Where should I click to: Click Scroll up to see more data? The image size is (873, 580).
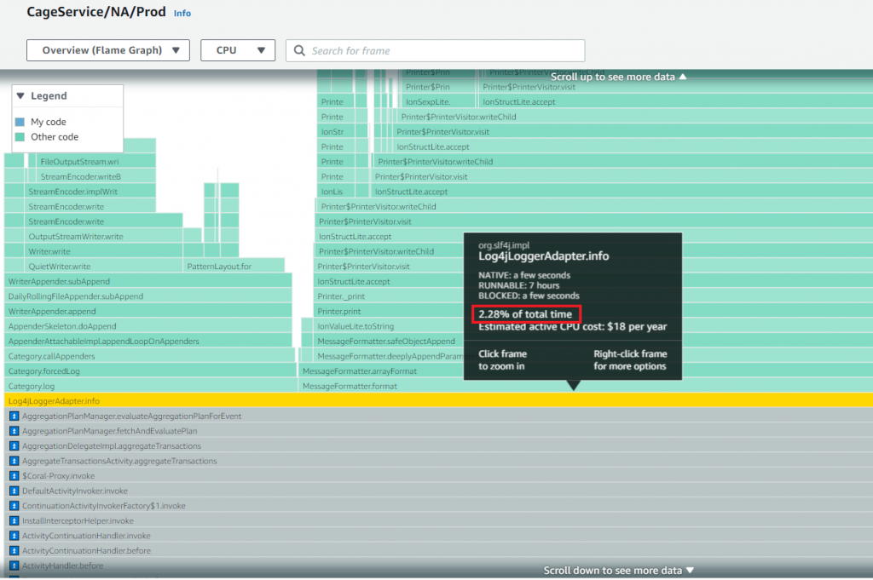[x=618, y=76]
